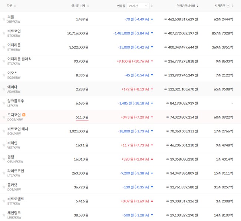
Task: Click the blue down arrow in LF row
Action: tap(152, 103)
